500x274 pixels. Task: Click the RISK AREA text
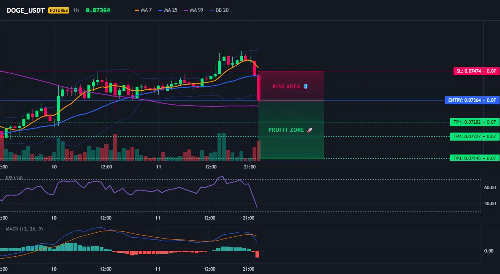[286, 87]
